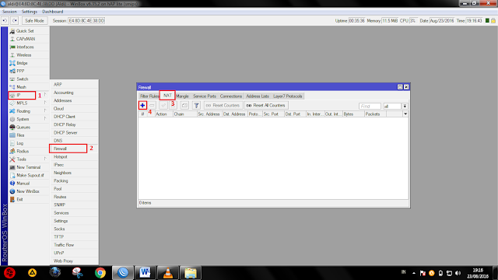Viewport: 498px width, 280px height.
Task: Expand the Tools submenu
Action: click(x=29, y=159)
